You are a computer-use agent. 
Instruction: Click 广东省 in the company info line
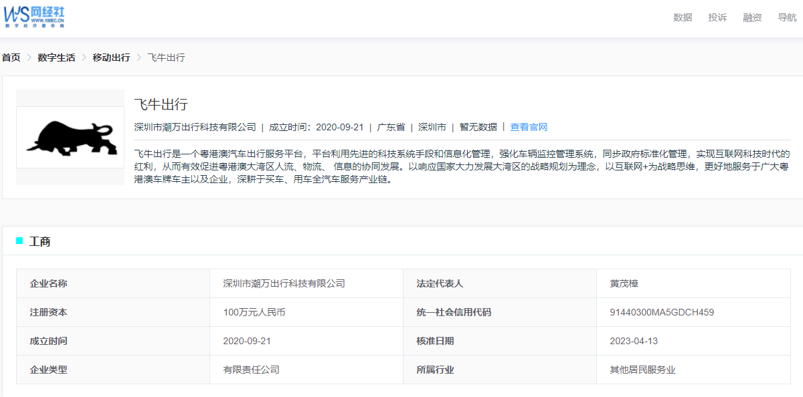[x=391, y=127]
